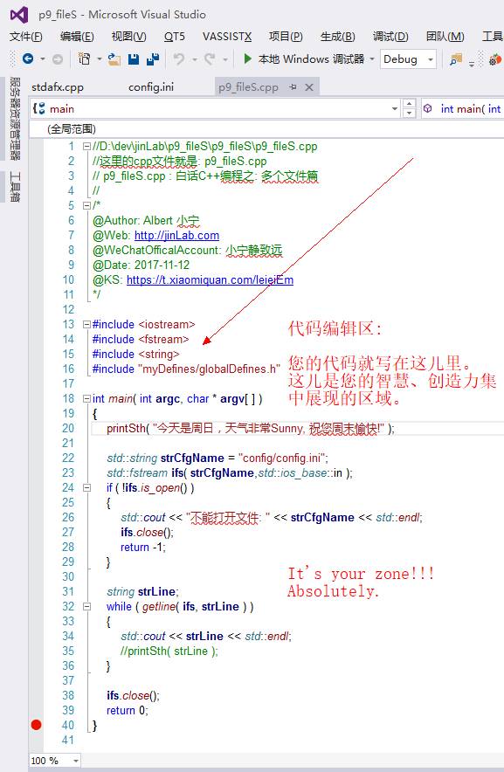Screen dimensions: 504x772
Task: Click the Find in Files toolbar icon
Action: [456, 59]
